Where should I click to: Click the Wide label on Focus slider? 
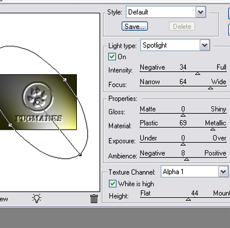[x=218, y=82]
